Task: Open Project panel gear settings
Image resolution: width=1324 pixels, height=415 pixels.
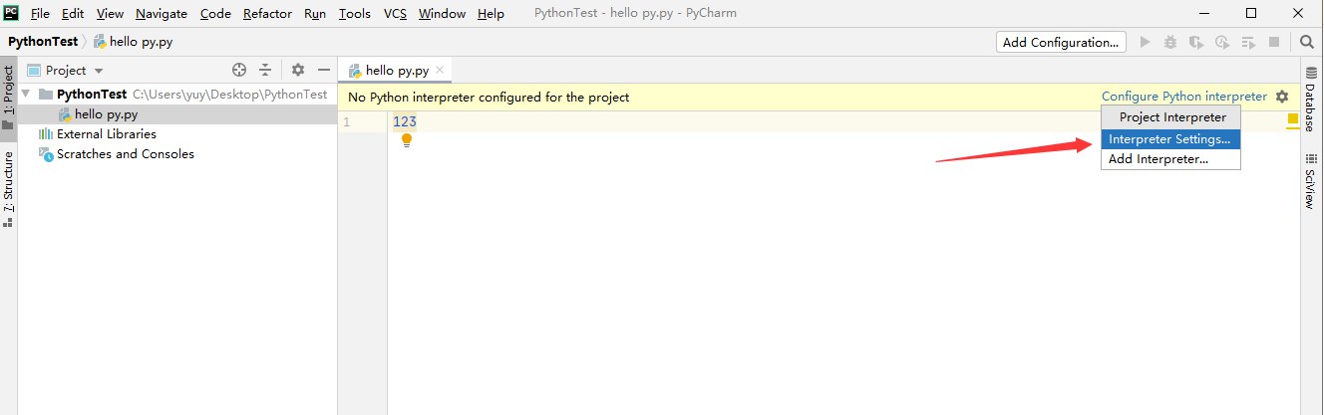Action: pos(298,70)
